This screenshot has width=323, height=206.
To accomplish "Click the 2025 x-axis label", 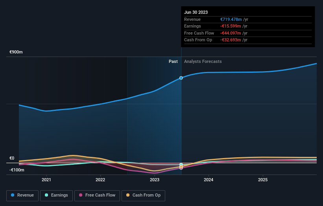I will [263, 180].
